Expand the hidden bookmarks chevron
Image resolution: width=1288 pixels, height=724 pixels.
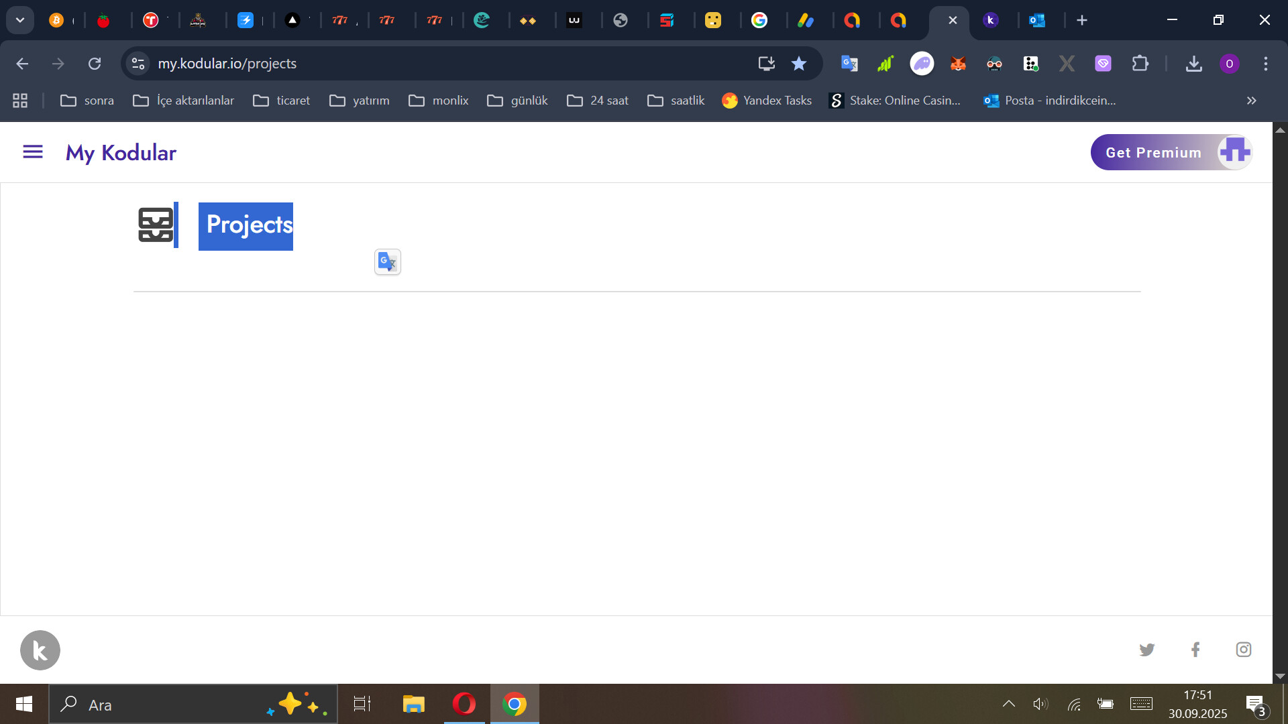click(1251, 101)
